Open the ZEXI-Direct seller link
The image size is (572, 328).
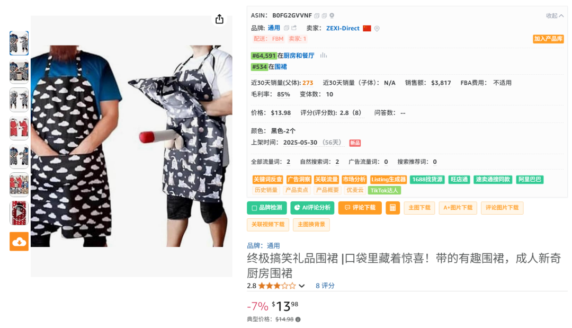(343, 28)
